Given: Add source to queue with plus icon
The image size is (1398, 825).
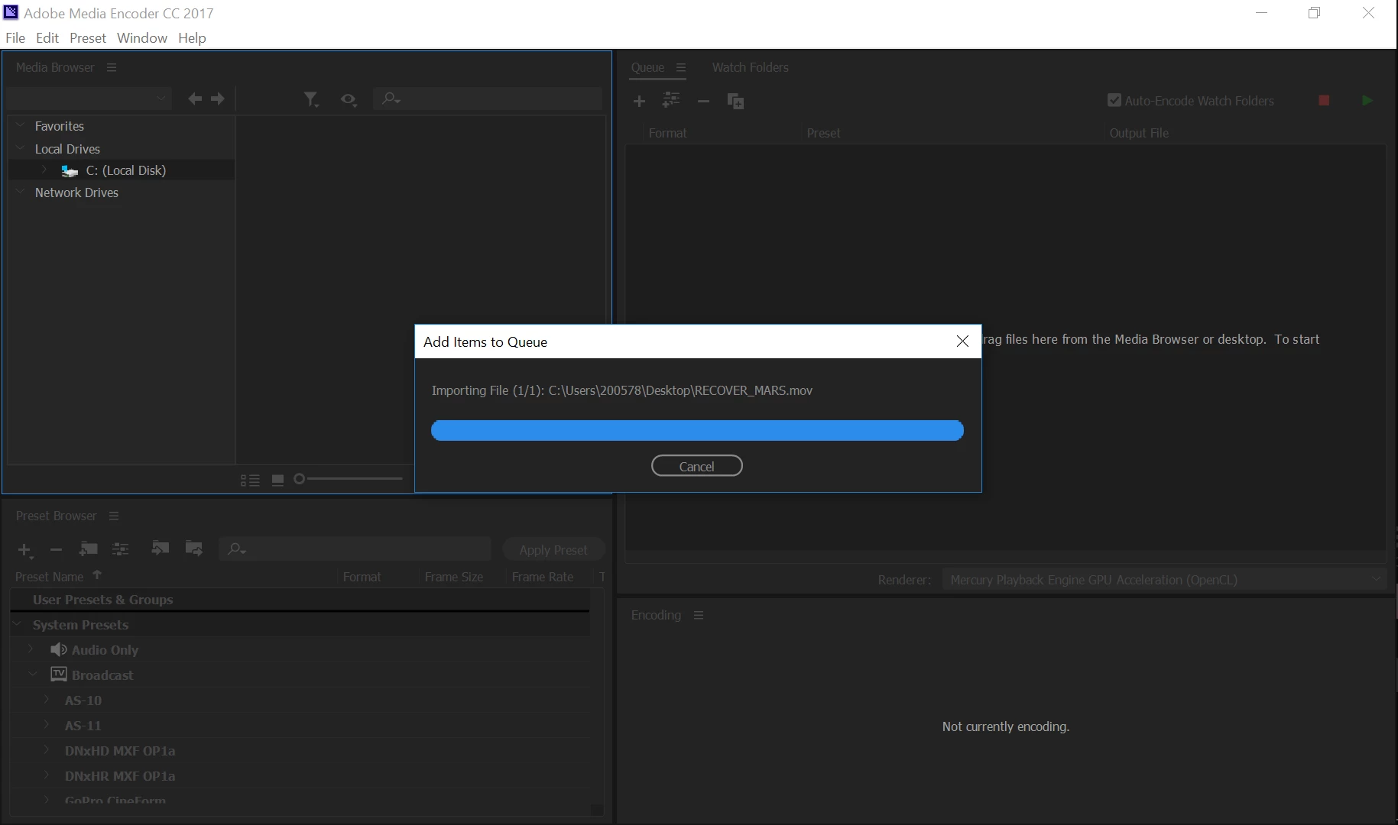Looking at the screenshot, I should click(x=640, y=101).
